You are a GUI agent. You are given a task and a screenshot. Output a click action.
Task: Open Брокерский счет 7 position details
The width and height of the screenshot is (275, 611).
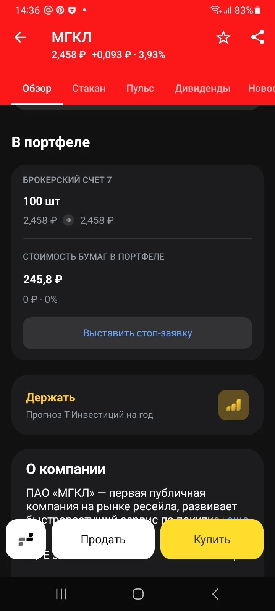(x=137, y=201)
